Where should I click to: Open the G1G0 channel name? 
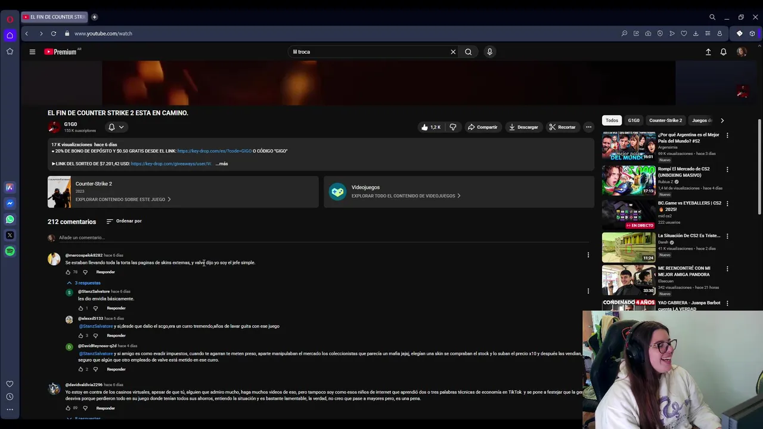pyautogui.click(x=70, y=125)
